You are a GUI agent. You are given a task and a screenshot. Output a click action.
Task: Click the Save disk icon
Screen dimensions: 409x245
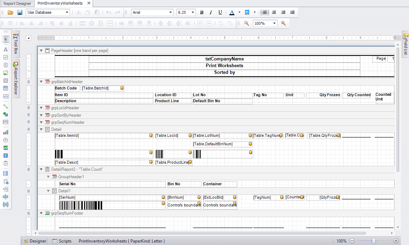pyautogui.click(x=20, y=12)
